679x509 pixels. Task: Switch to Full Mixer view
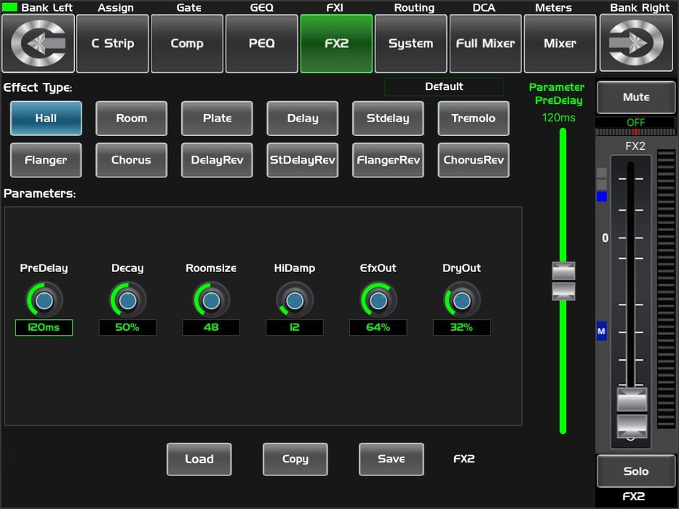[485, 44]
